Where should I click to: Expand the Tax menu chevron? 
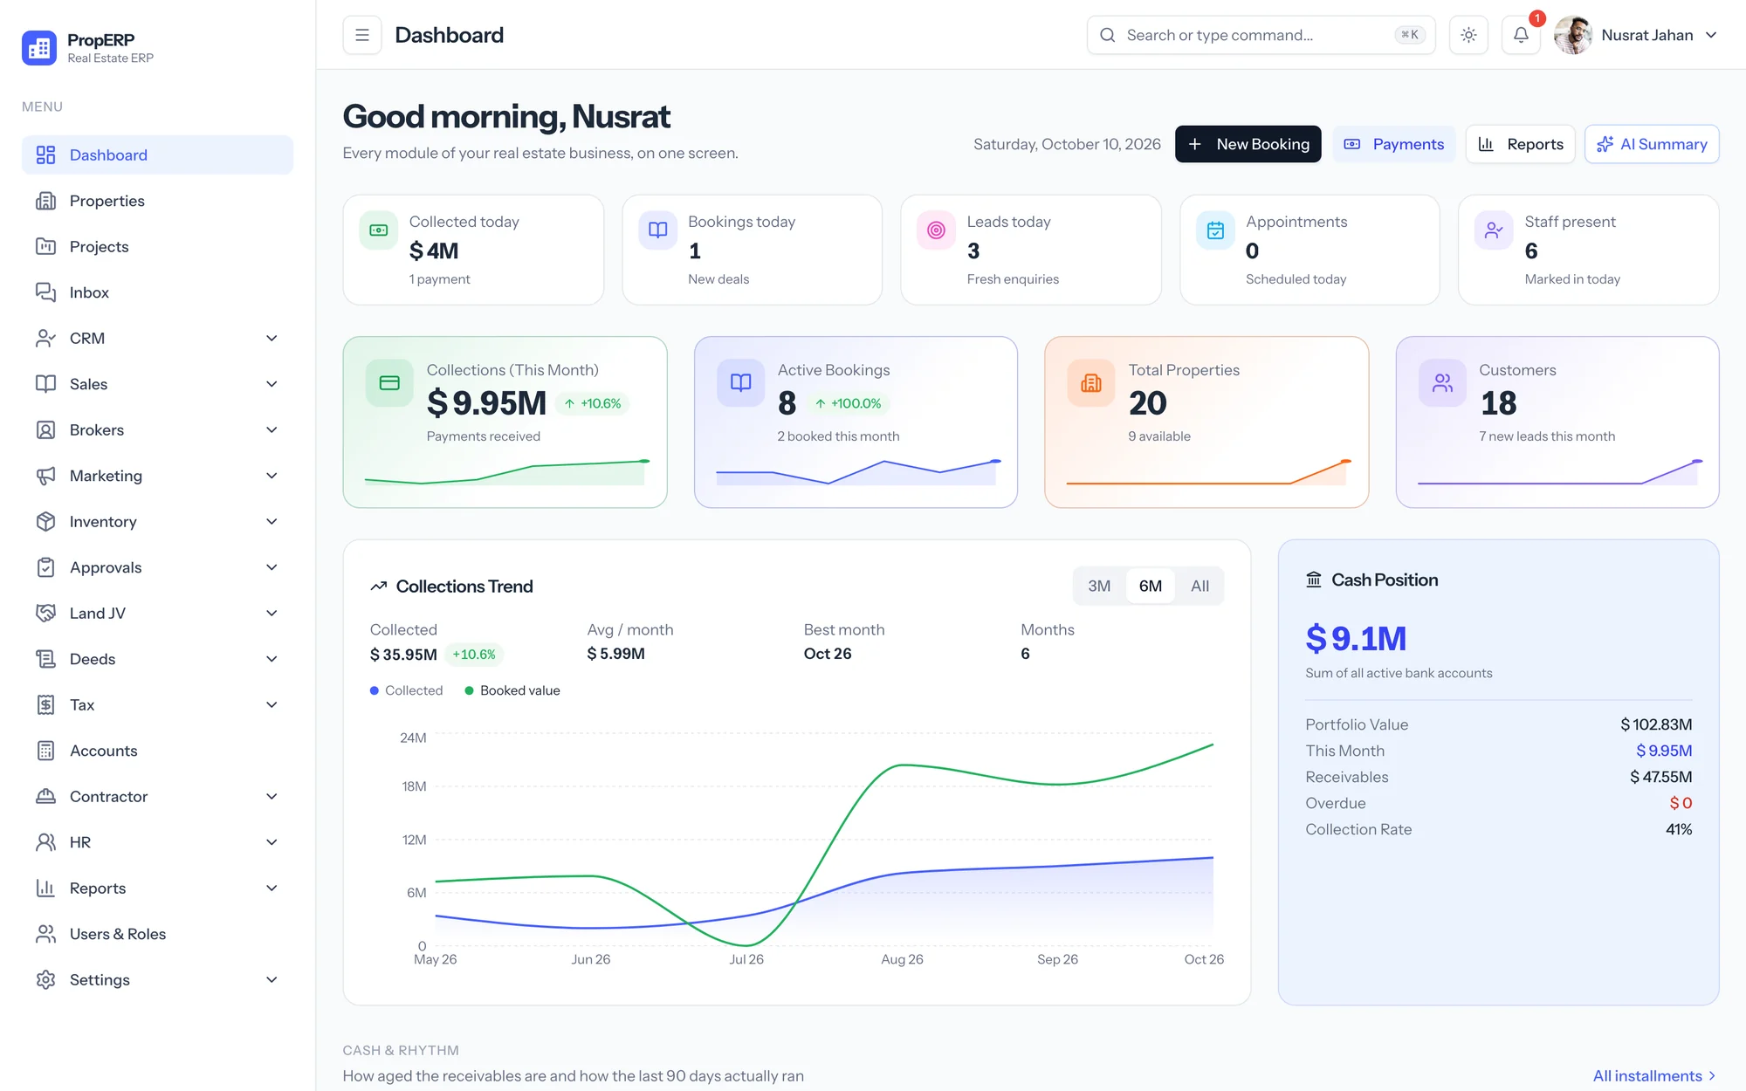272,704
